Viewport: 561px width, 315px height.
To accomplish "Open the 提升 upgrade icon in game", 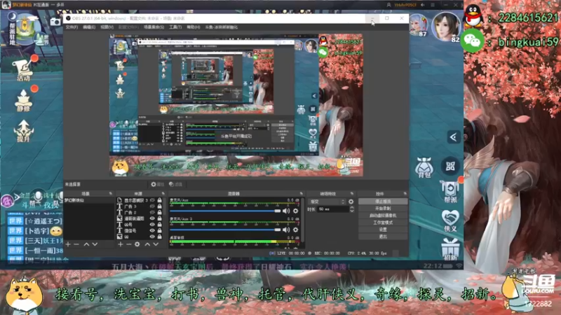I will coord(24,131).
